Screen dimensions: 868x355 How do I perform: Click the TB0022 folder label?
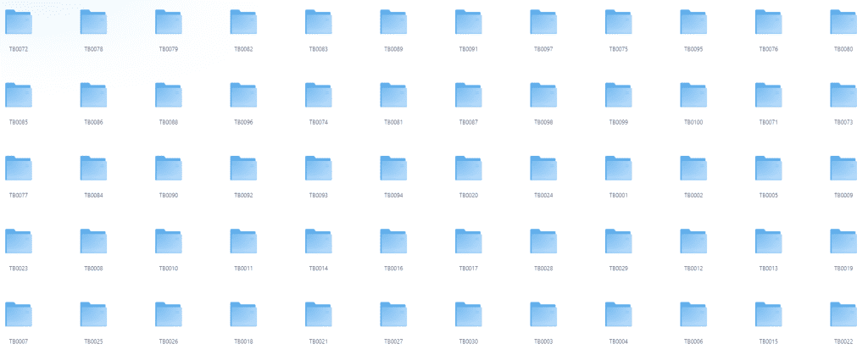click(x=843, y=341)
